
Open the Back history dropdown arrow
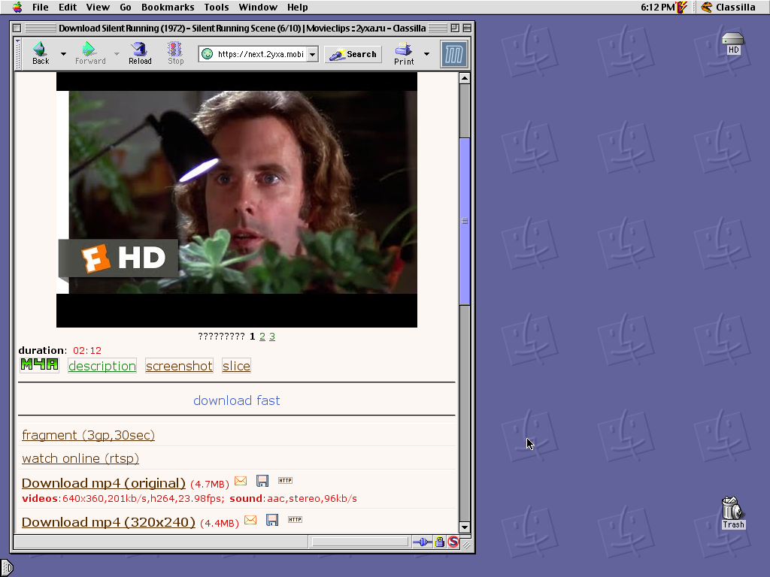click(63, 53)
